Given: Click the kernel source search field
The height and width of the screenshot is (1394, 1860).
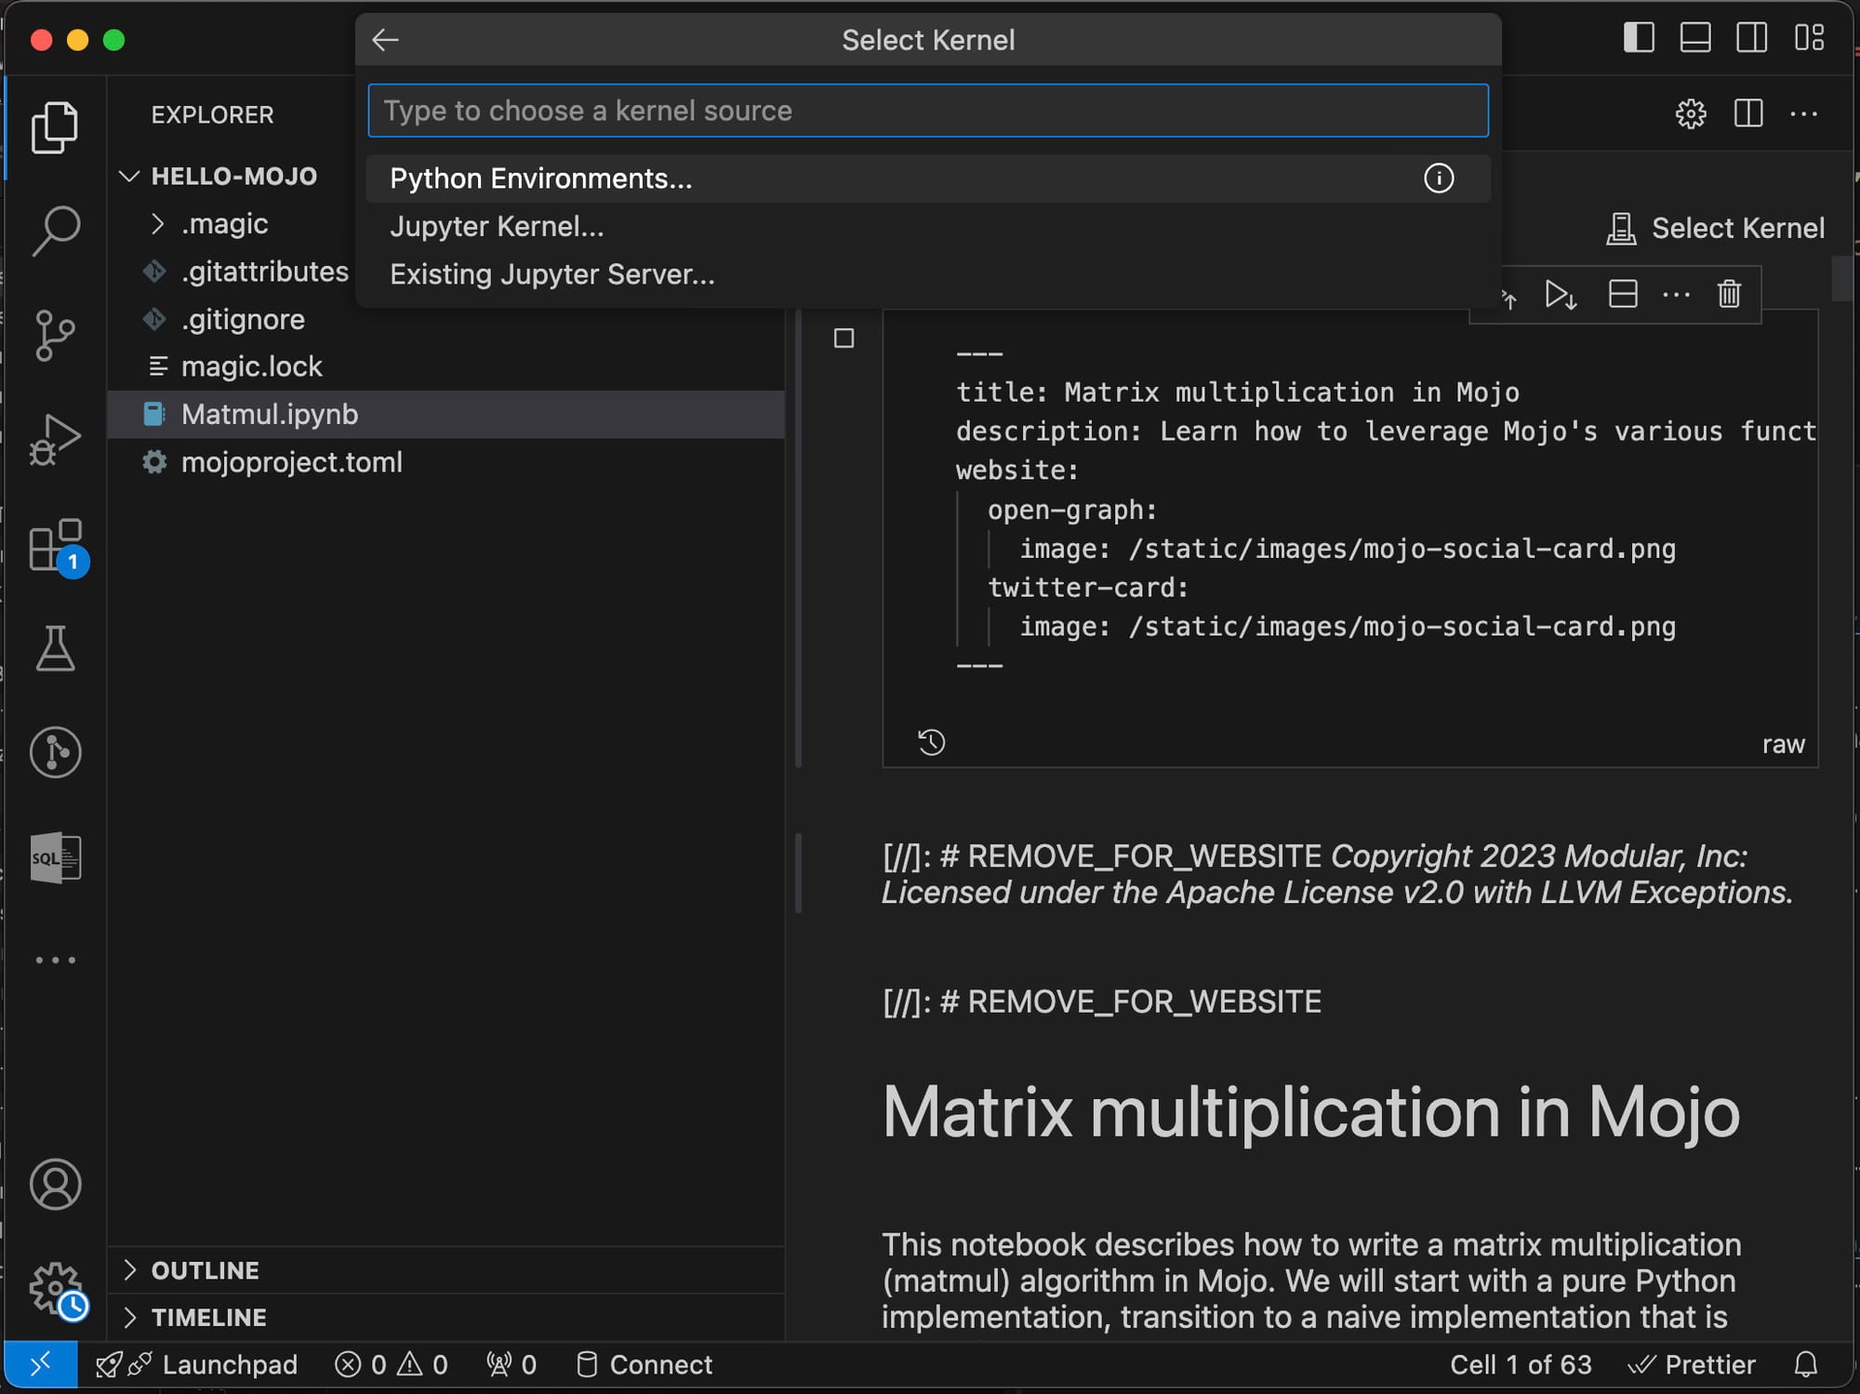Looking at the screenshot, I should (928, 111).
